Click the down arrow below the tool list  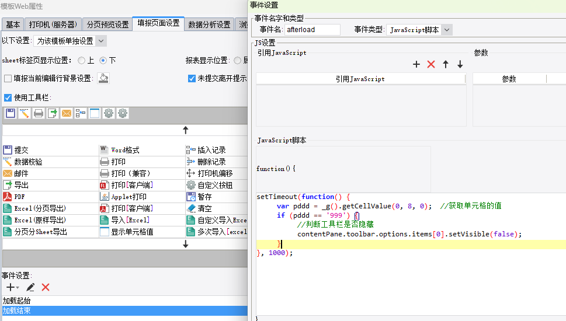point(186,244)
